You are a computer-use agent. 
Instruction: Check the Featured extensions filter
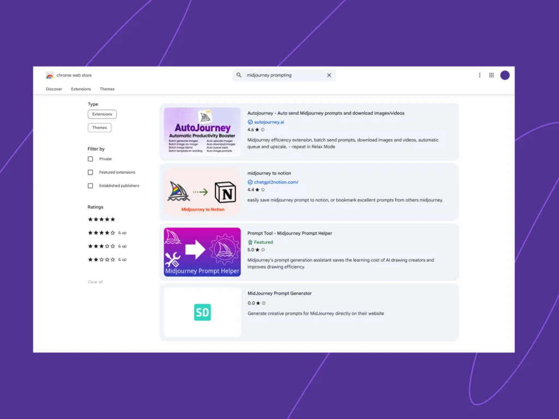[91, 172]
